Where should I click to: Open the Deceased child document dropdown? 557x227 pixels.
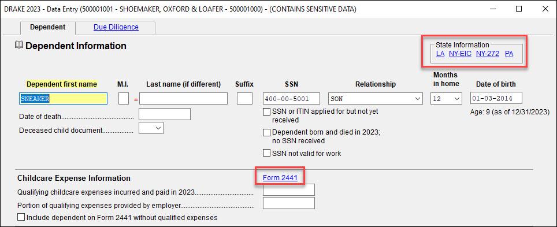tap(151, 128)
